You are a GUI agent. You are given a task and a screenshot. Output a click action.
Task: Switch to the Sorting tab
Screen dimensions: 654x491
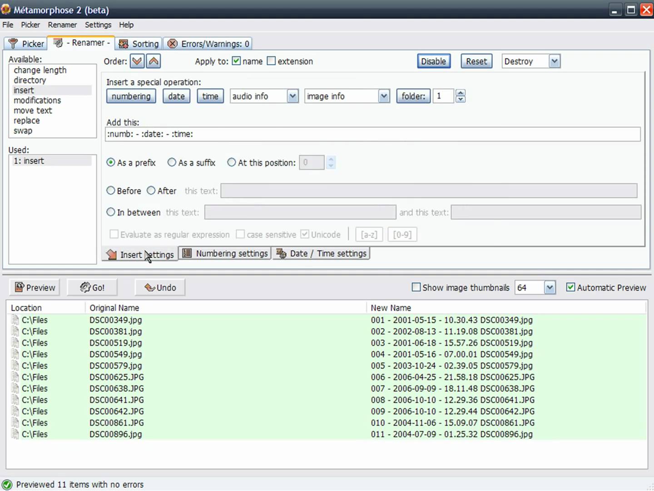tap(139, 44)
